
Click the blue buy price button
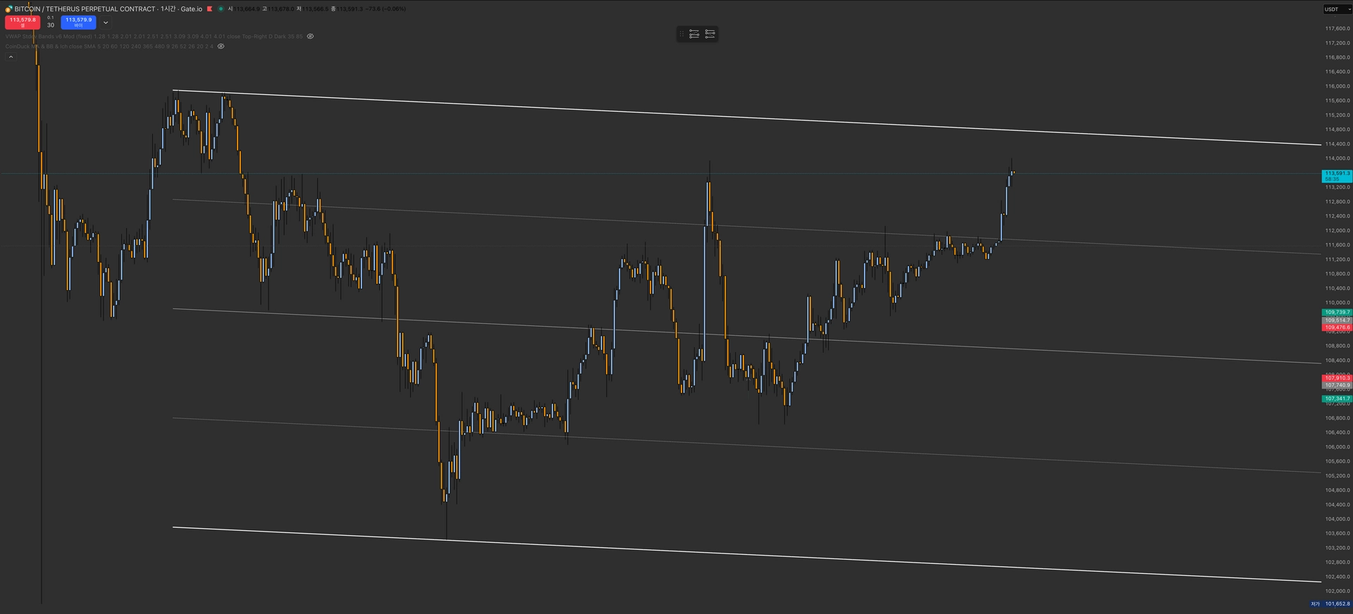point(78,22)
